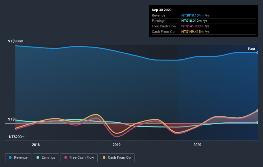
Task: Click the Sep 30 2020 tooltip date
Action: click(161, 10)
